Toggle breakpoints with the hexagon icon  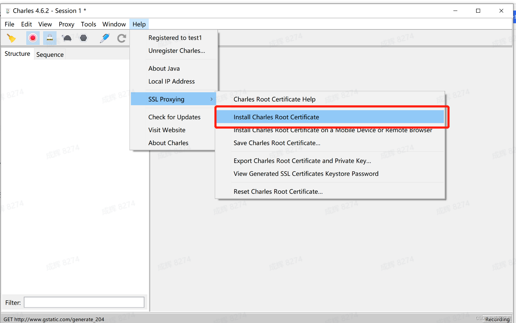pyautogui.click(x=83, y=38)
